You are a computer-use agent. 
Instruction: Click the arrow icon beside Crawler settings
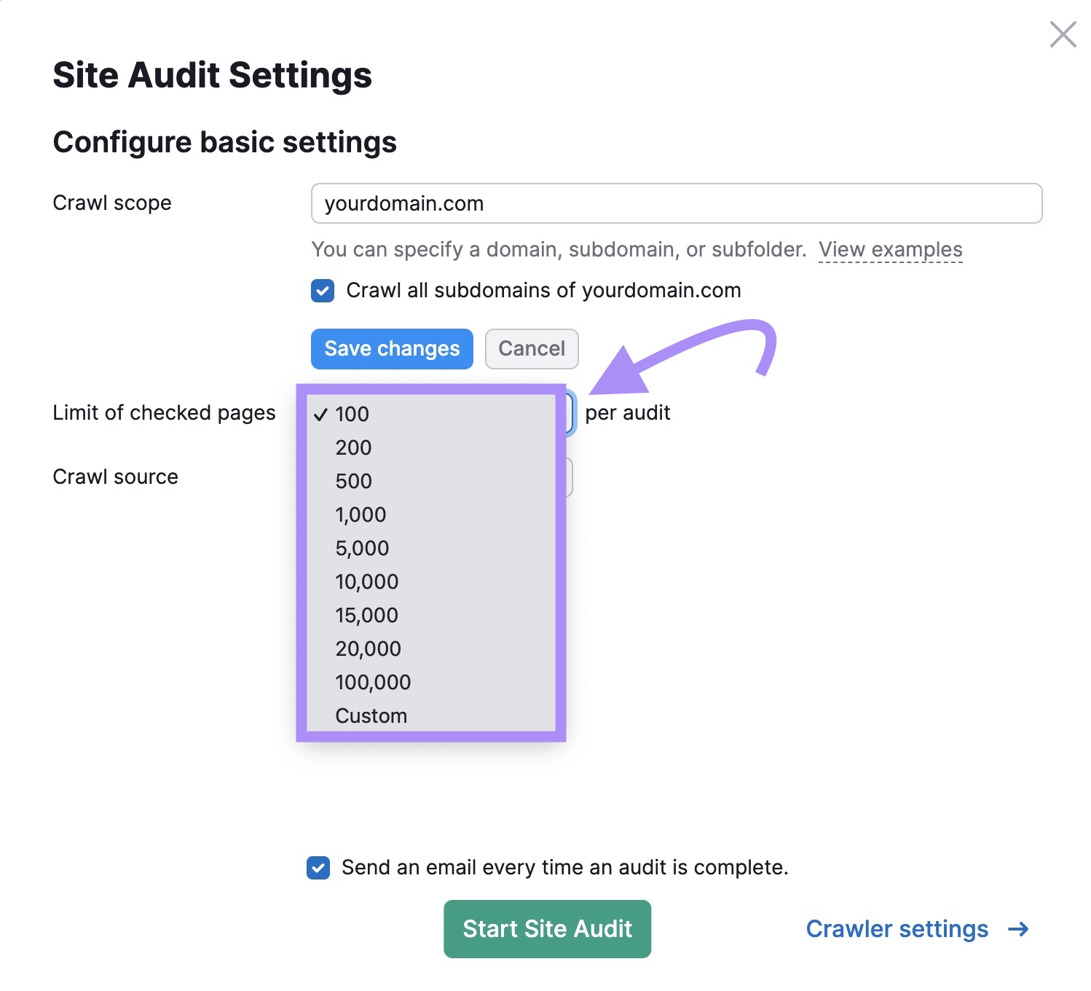click(1018, 929)
